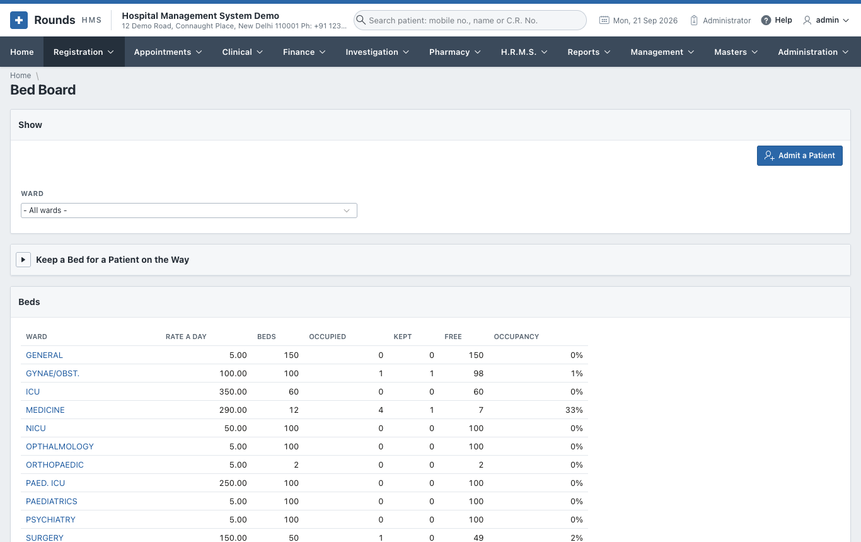The image size is (861, 542).
Task: Open the GYNAE/OBST. ward link
Action: tap(52, 374)
